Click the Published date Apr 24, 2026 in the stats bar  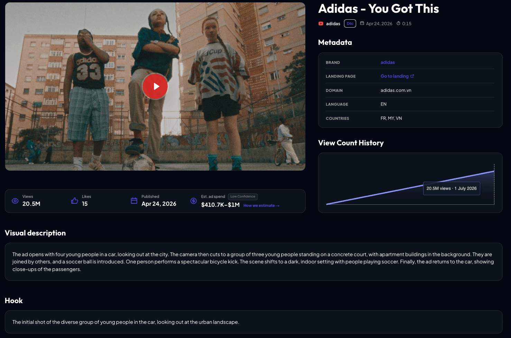coord(159,204)
